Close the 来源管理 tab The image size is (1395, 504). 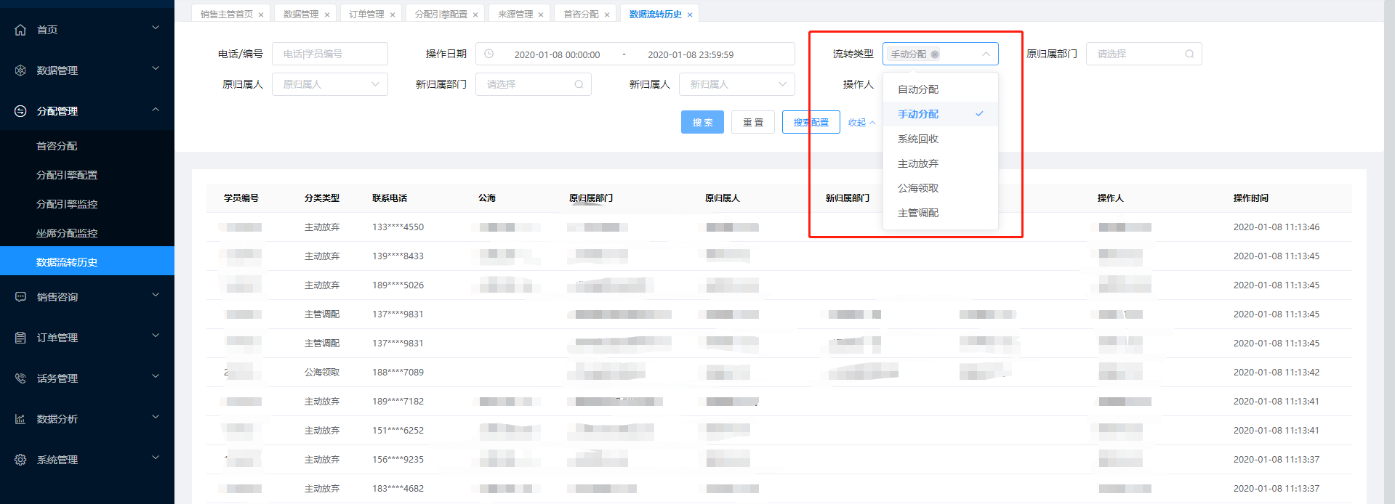(541, 15)
